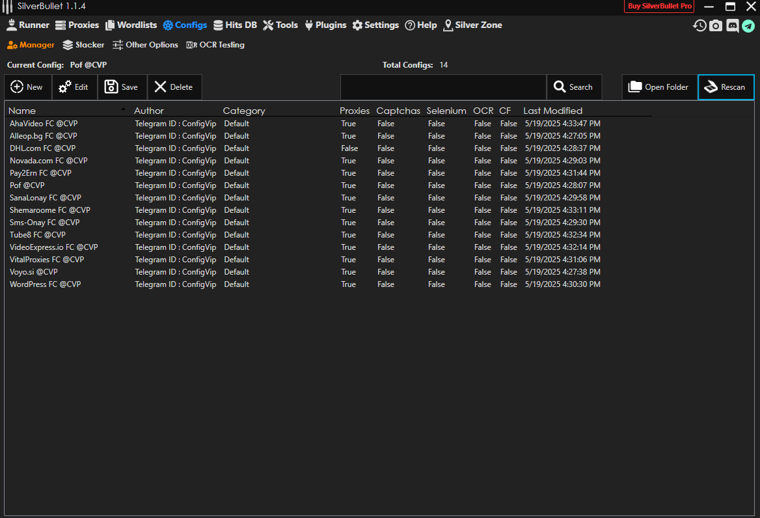Image resolution: width=760 pixels, height=518 pixels.
Task: Click the history clock icon
Action: click(x=699, y=25)
